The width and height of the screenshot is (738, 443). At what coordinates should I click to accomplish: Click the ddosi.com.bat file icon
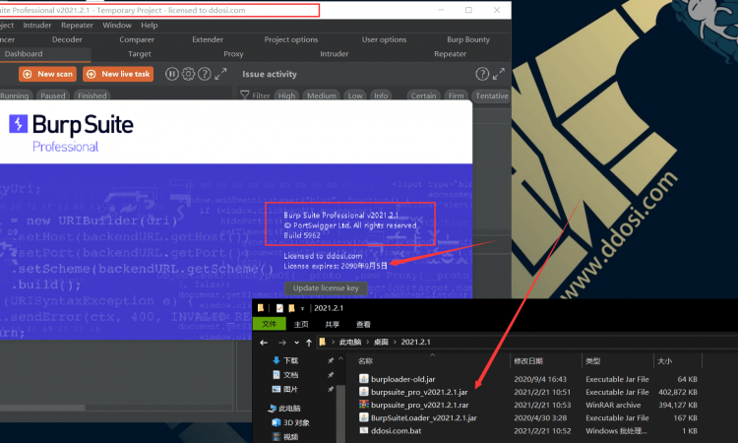pos(363,430)
